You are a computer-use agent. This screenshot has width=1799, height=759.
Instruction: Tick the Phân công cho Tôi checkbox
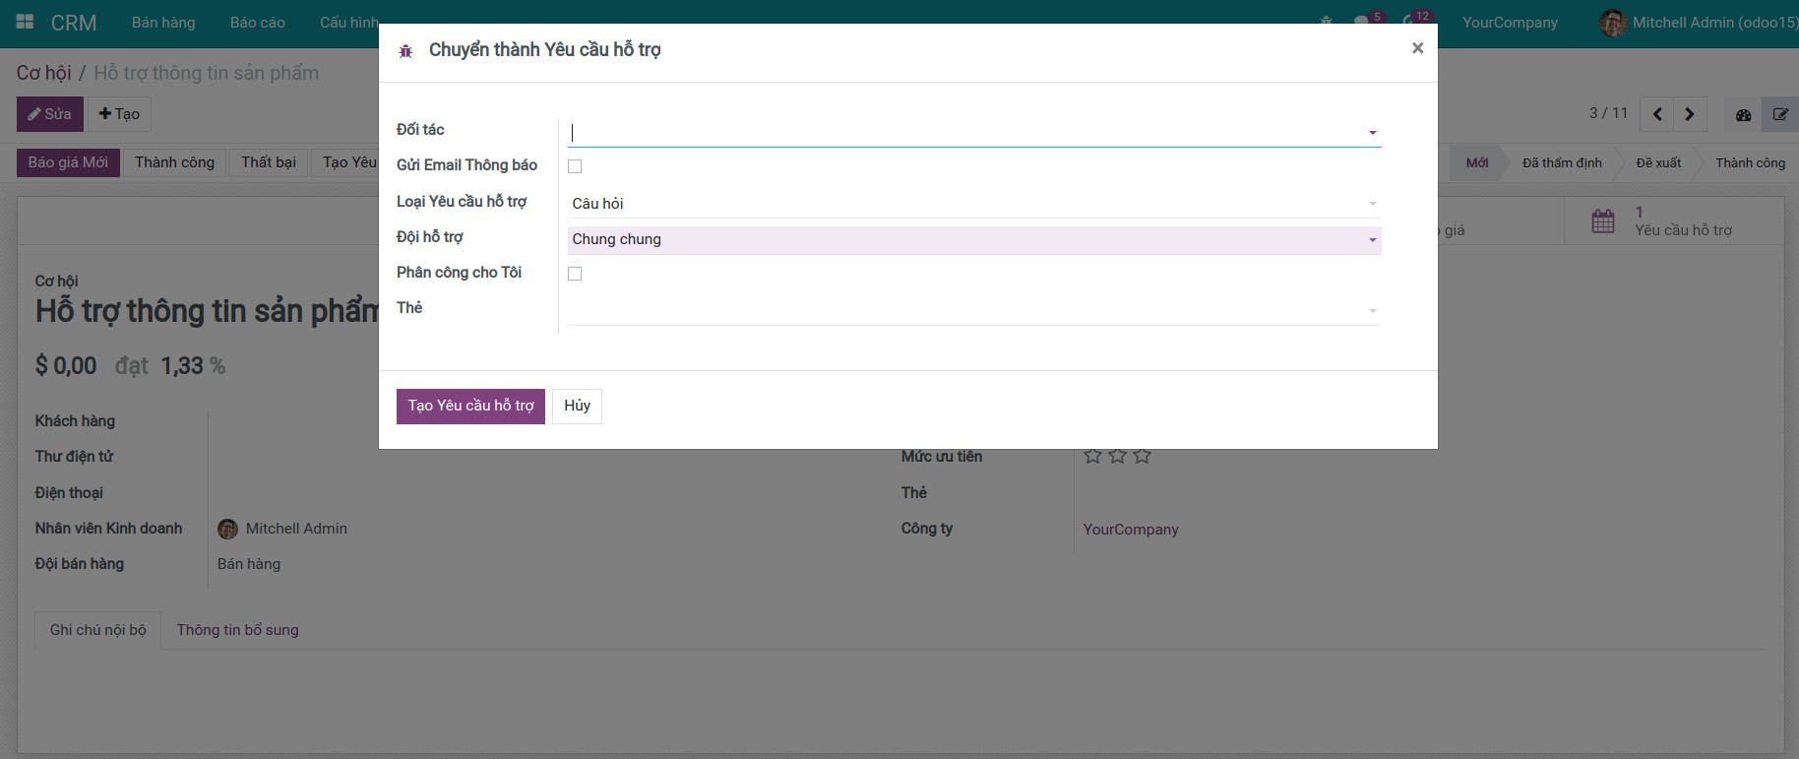click(575, 274)
